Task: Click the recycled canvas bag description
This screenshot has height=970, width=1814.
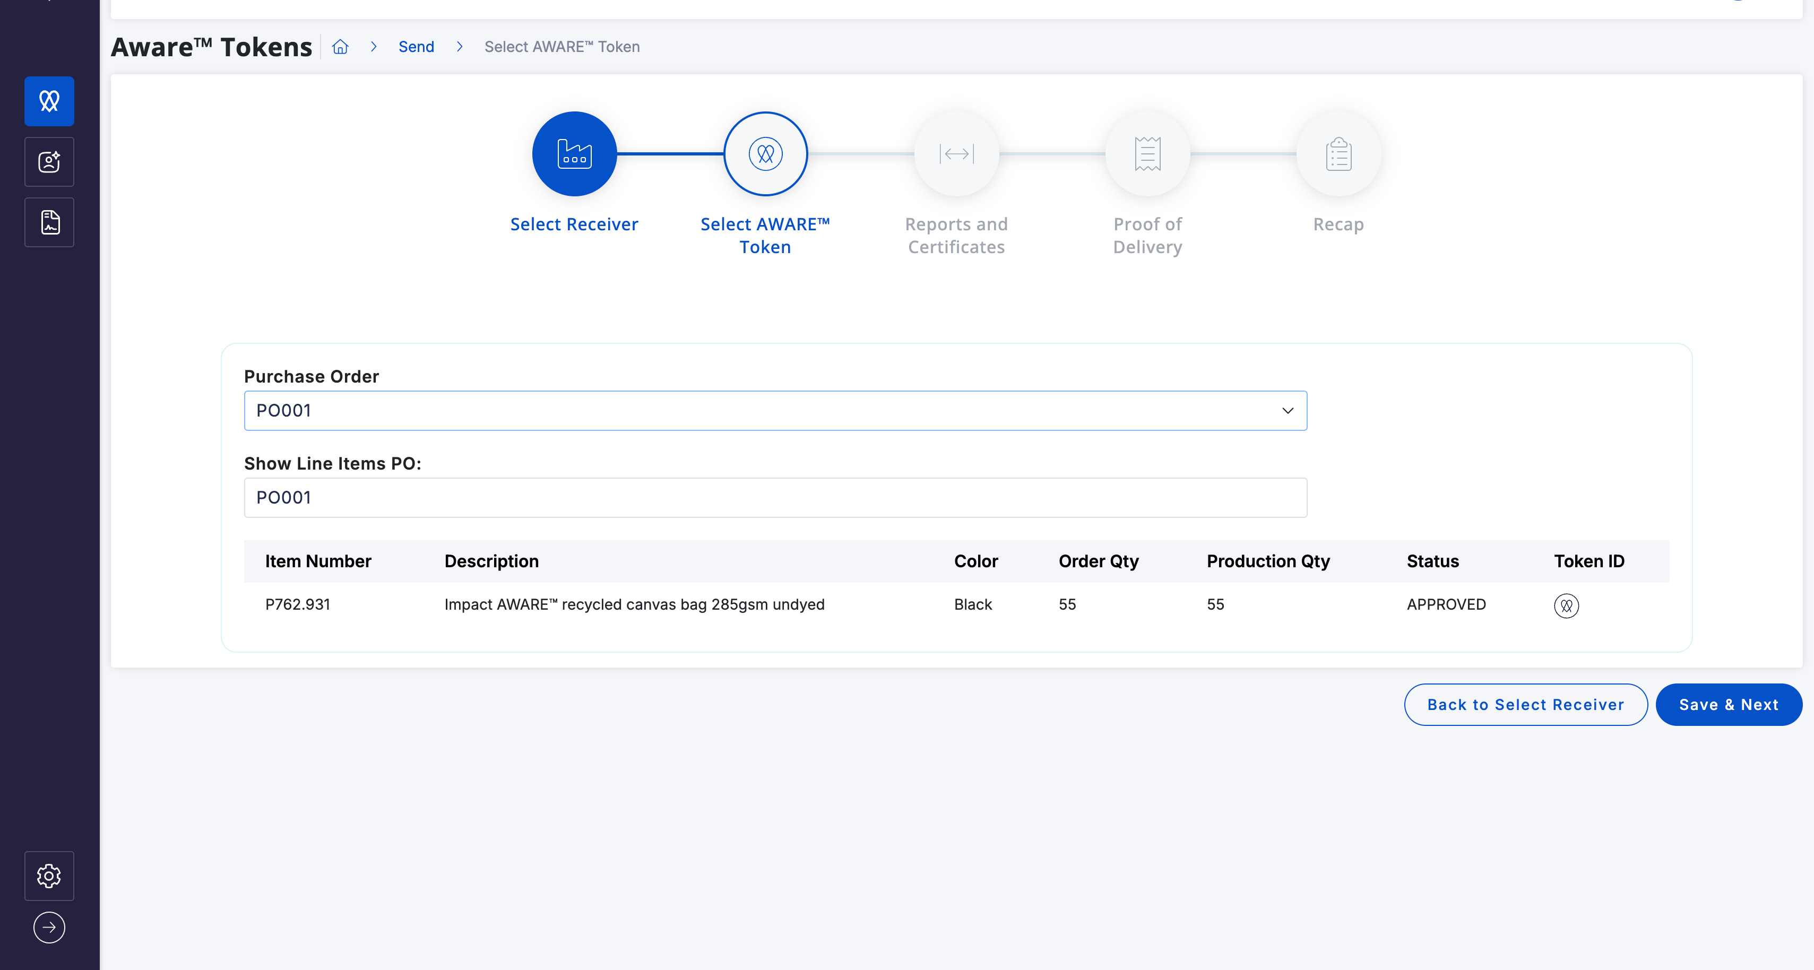Action: 635,605
